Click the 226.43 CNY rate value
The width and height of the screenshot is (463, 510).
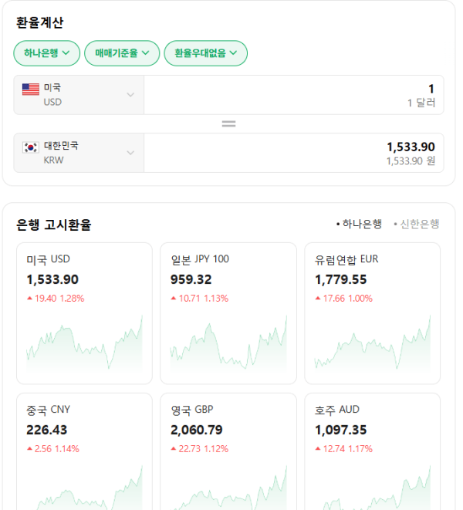pyautogui.click(x=47, y=430)
